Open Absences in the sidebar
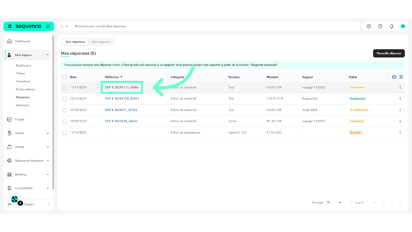This screenshot has width=412, height=232. tap(22, 106)
